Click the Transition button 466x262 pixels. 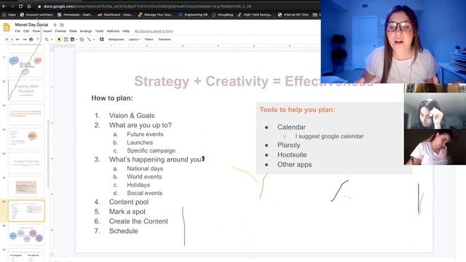click(x=165, y=39)
